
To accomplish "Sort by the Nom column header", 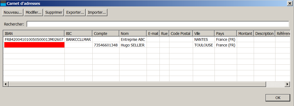I will pyautogui.click(x=133, y=34).
